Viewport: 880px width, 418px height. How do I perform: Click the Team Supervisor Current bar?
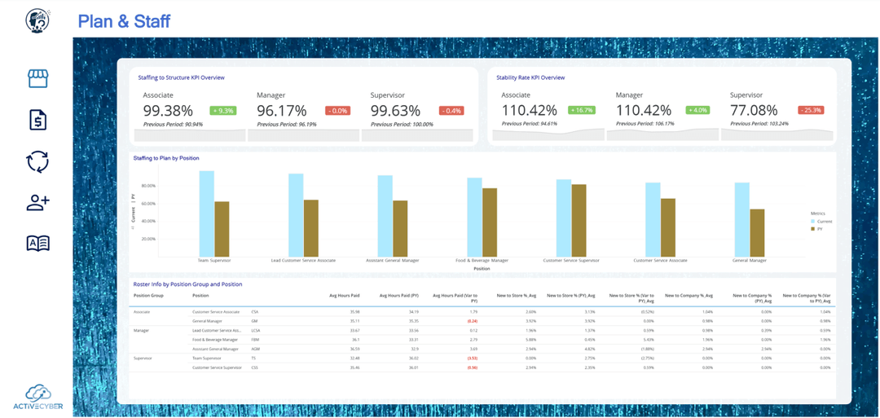tap(206, 213)
